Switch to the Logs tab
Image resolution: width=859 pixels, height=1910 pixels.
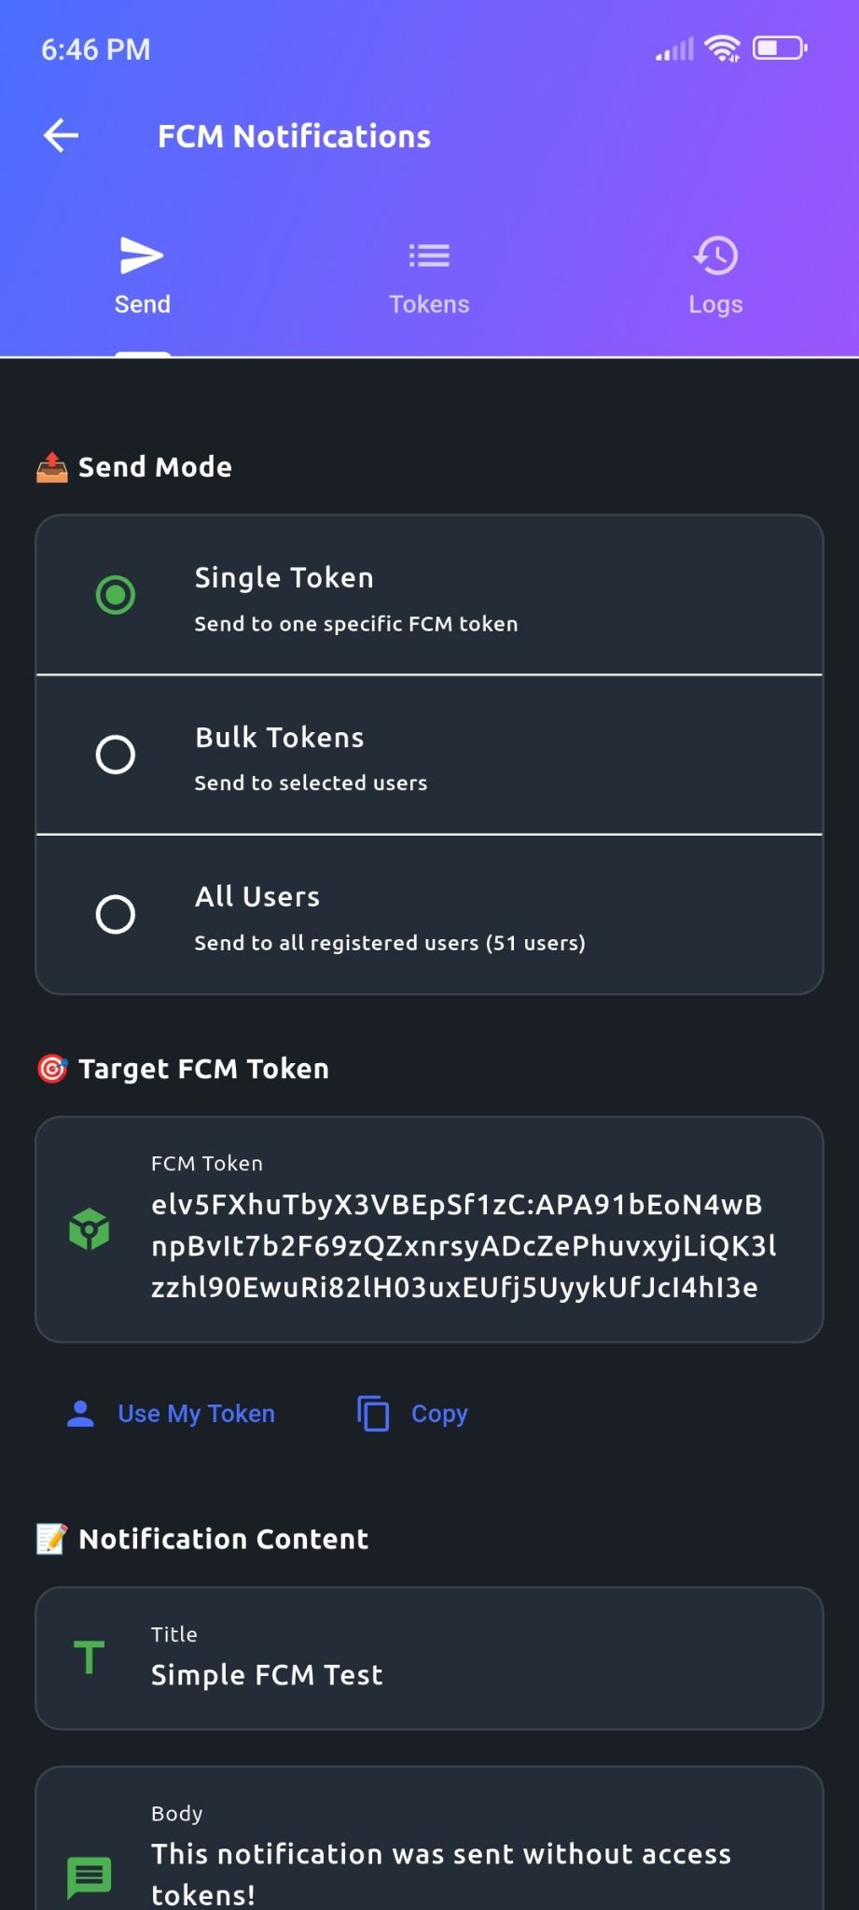click(x=715, y=277)
